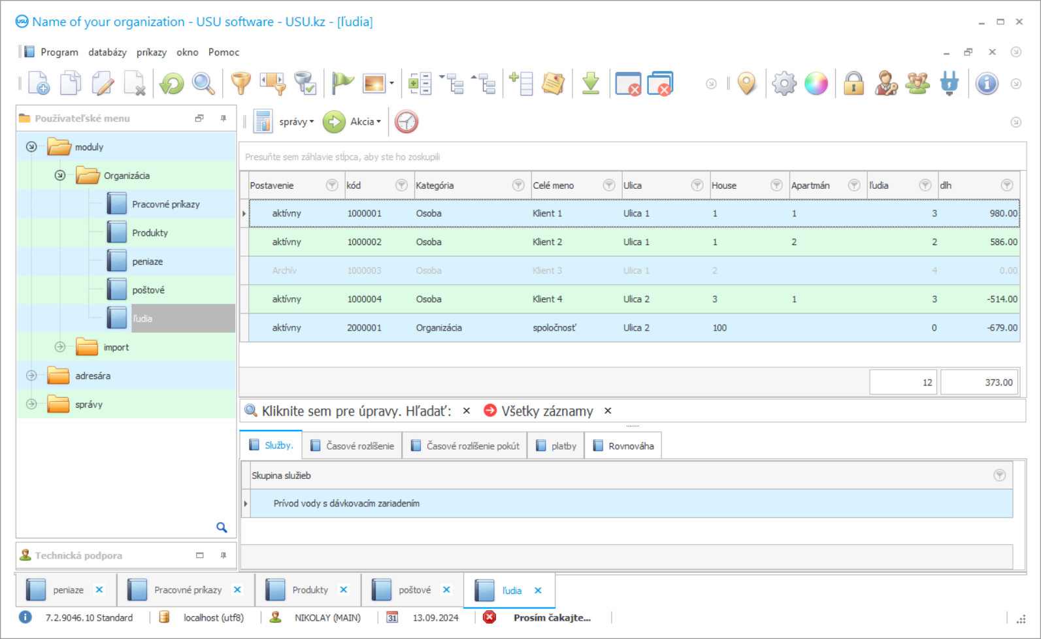Open the databázy menu
1041x639 pixels.
point(108,52)
